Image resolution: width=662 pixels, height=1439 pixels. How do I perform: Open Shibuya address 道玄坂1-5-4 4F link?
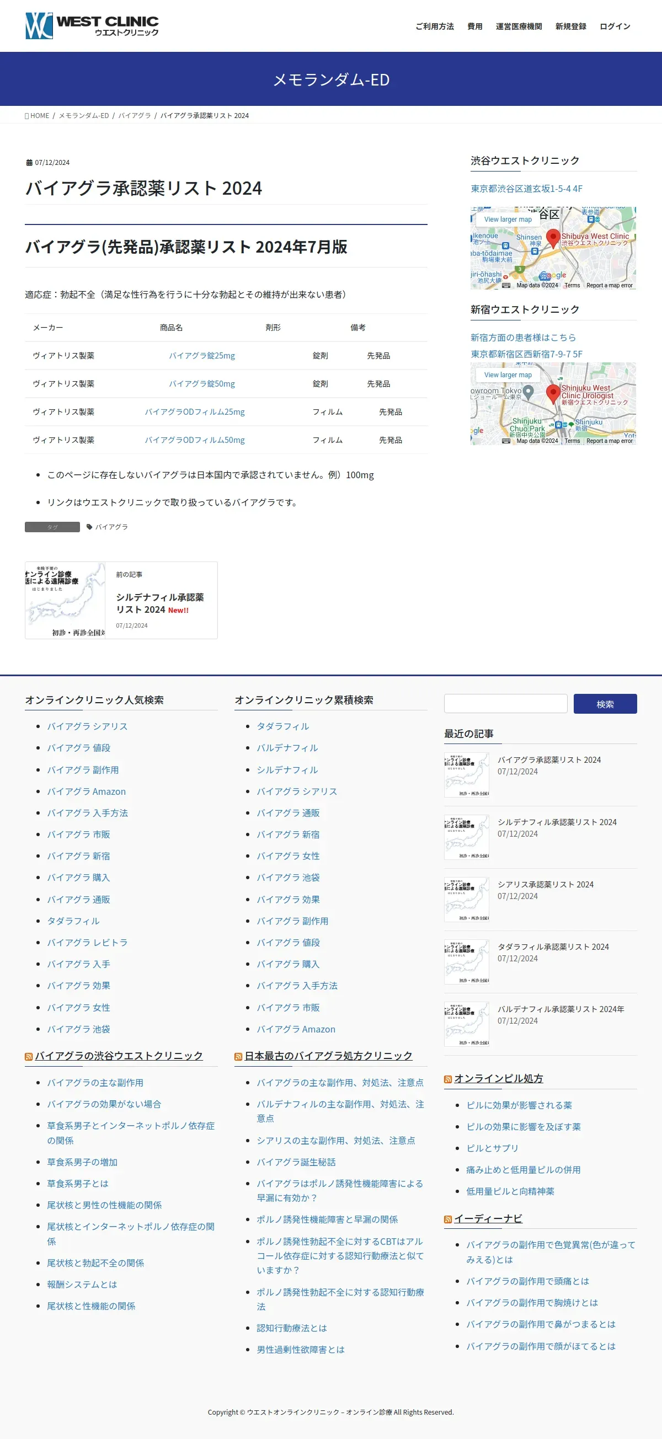[526, 189]
